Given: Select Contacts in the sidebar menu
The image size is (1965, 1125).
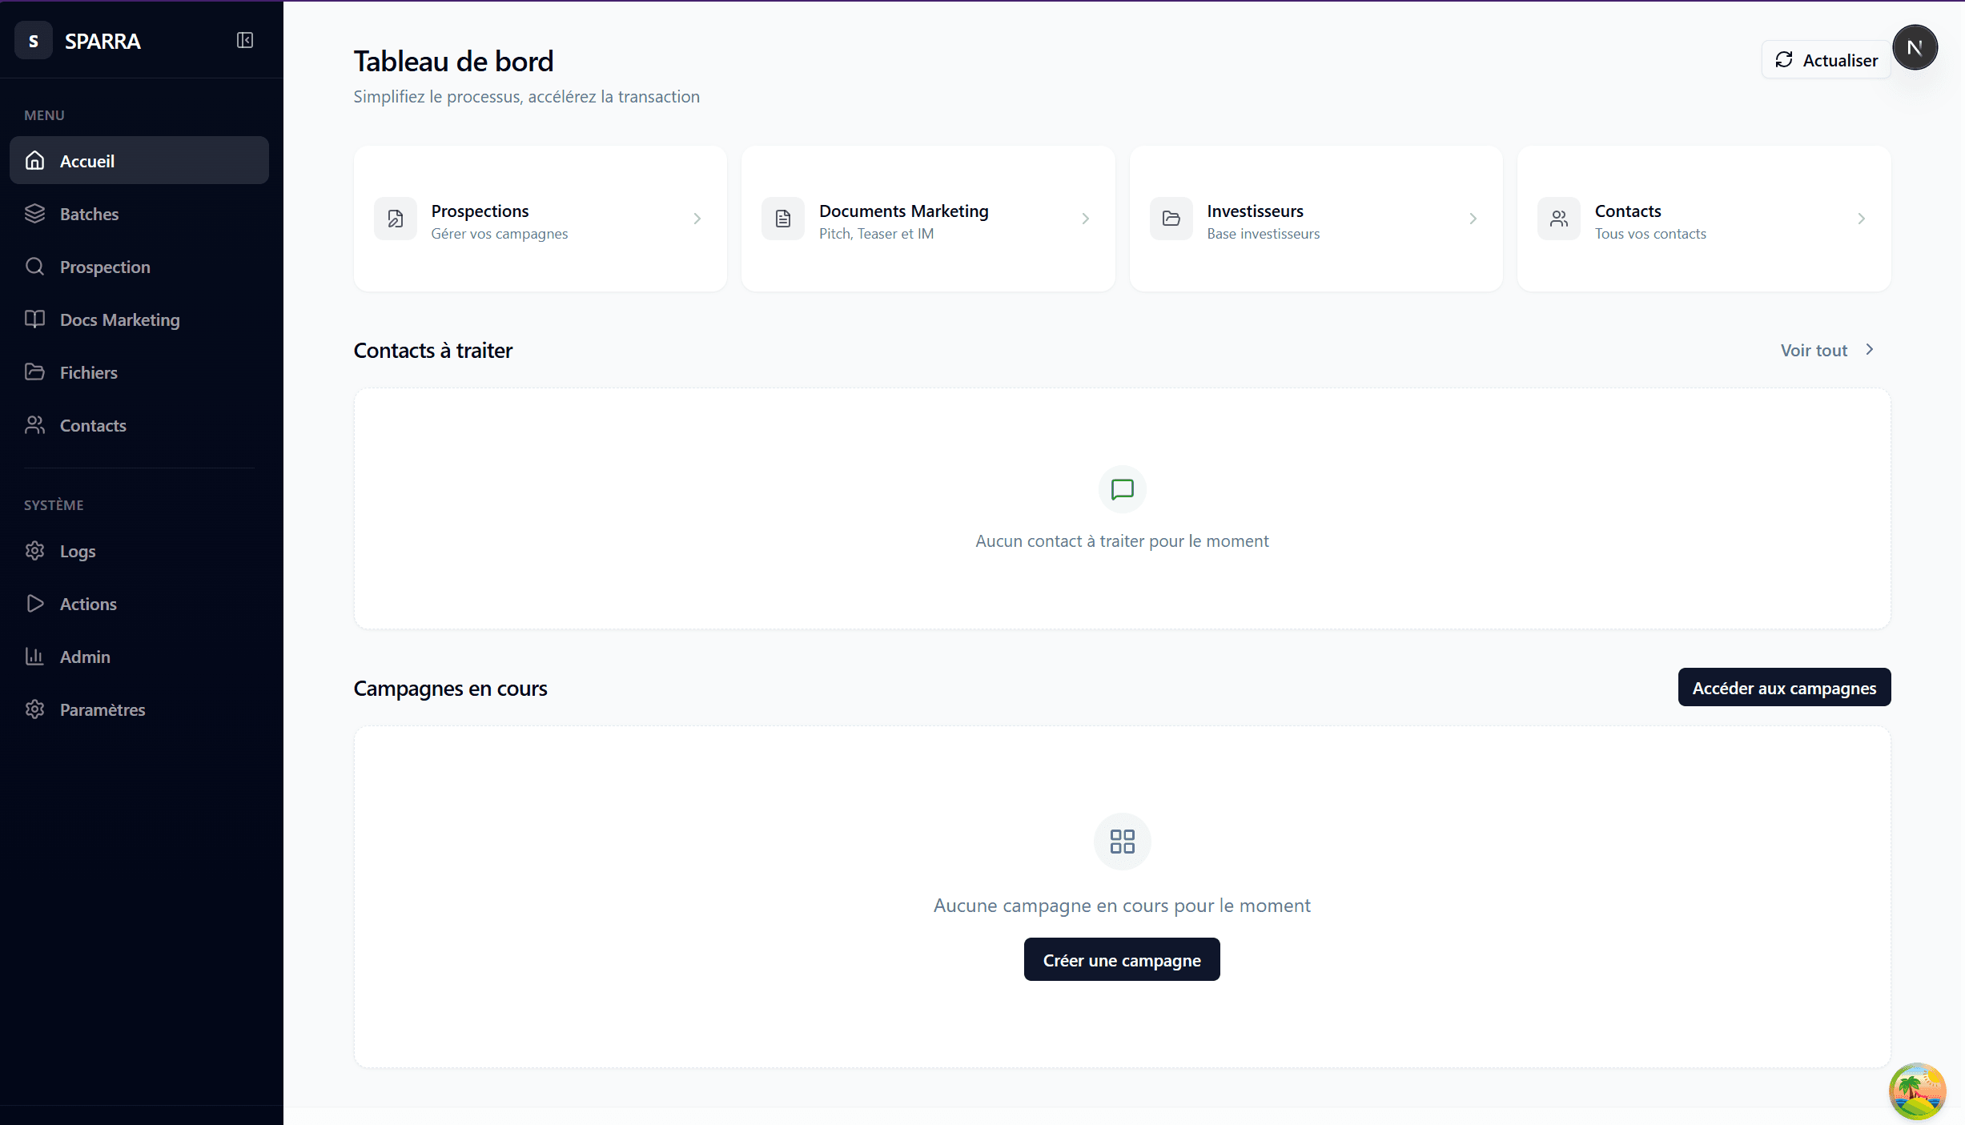Looking at the screenshot, I should pyautogui.click(x=93, y=425).
